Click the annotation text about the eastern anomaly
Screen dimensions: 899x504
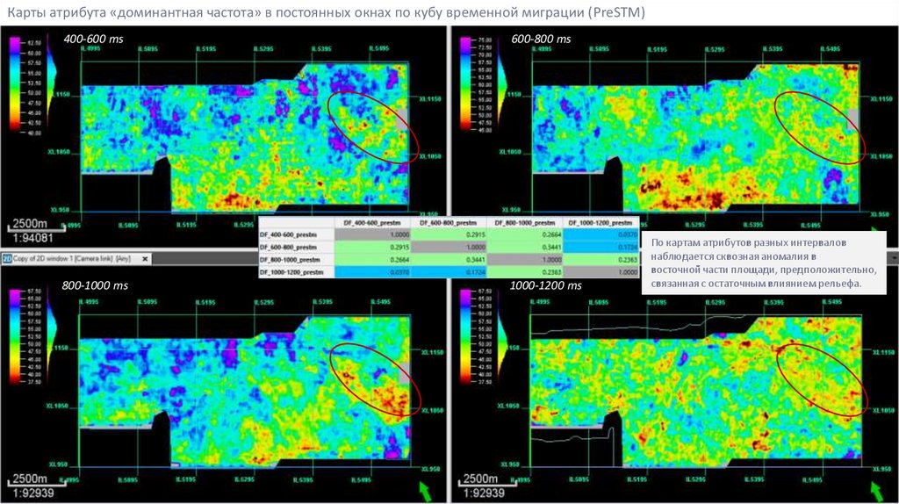764,263
